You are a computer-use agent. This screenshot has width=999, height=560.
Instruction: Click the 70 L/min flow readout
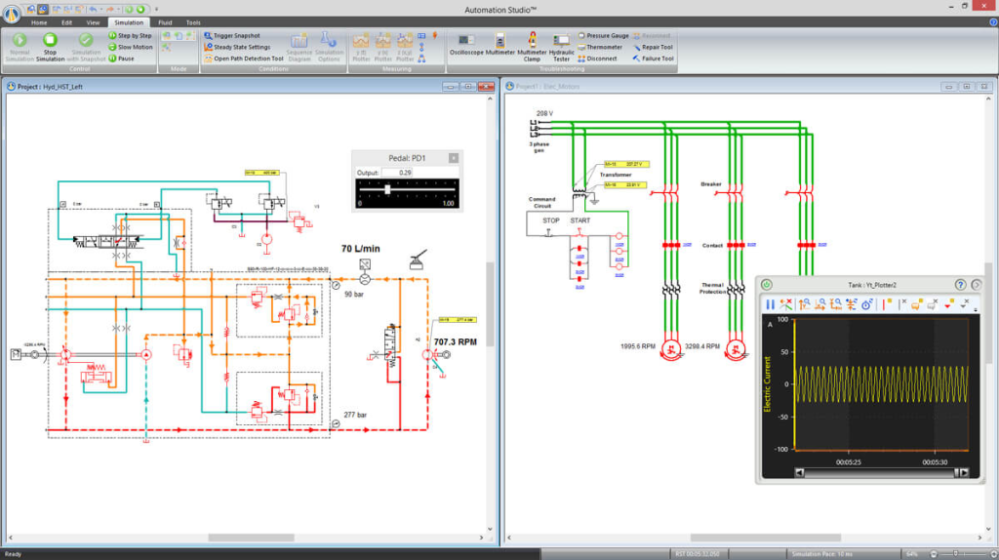coord(361,249)
